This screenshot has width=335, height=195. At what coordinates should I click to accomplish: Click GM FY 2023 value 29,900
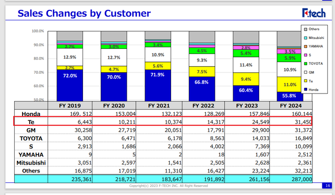click(x=261, y=130)
